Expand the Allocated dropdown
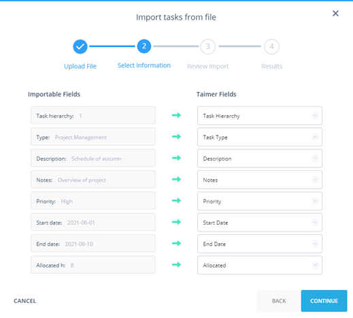This screenshot has width=353, height=318. point(260,265)
